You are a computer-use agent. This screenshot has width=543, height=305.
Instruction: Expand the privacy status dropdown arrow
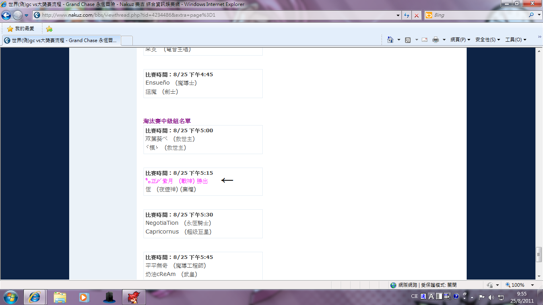pos(497,285)
